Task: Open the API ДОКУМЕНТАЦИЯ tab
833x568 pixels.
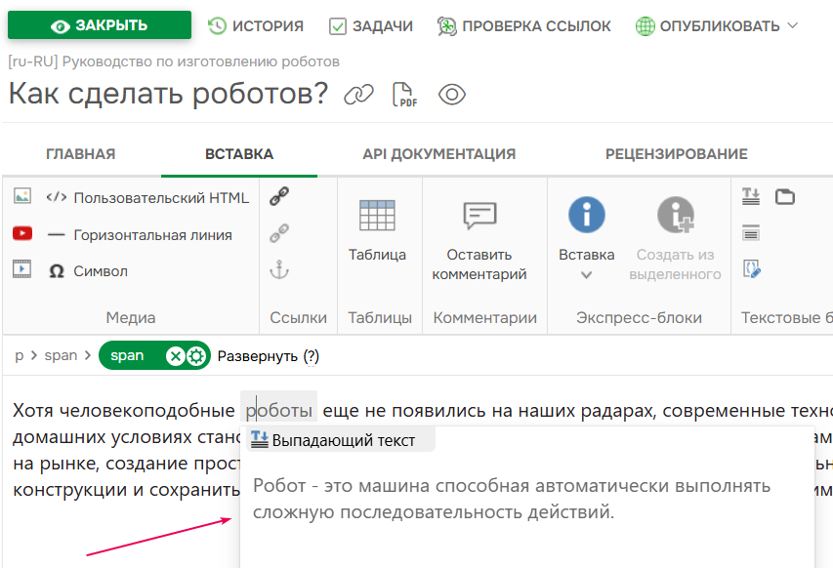Action: [441, 154]
